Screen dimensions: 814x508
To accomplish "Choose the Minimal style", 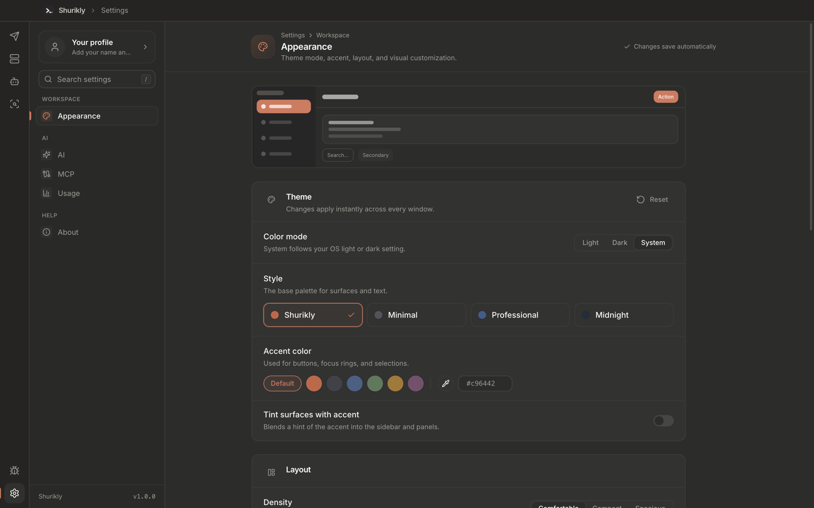I will tap(417, 315).
